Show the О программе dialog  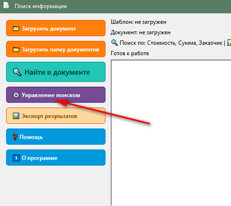(56, 158)
